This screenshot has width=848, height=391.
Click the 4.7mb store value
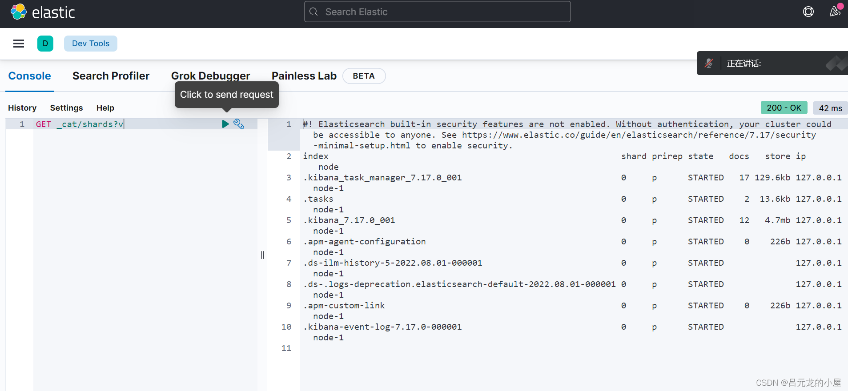778,220
